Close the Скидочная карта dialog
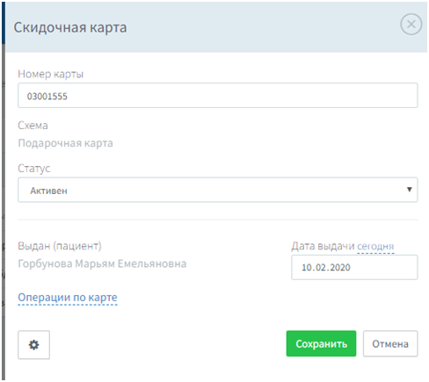This screenshot has height=382, width=429. [411, 25]
